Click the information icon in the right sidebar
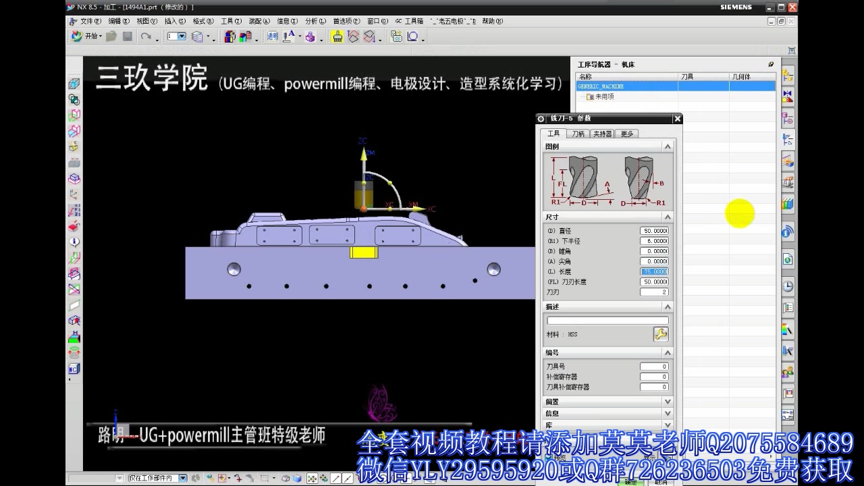This screenshot has width=864, height=486. tap(786, 232)
